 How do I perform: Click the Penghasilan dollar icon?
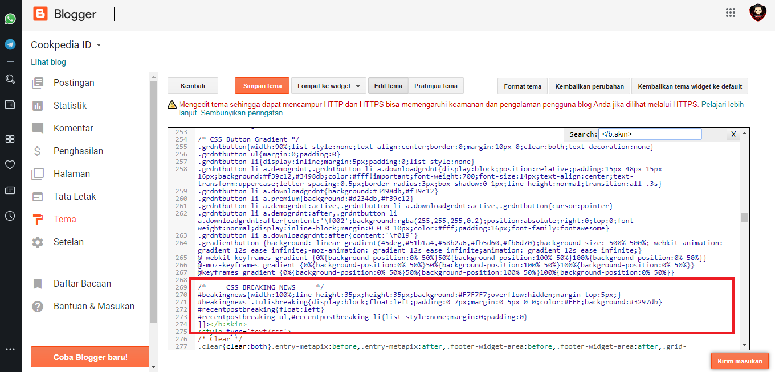click(x=38, y=151)
